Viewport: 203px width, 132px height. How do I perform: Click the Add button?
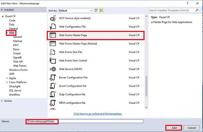[x=174, y=128]
